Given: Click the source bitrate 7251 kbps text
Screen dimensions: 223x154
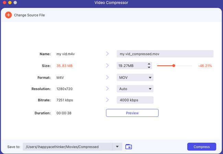Looking at the screenshot, I should click(x=64, y=100).
